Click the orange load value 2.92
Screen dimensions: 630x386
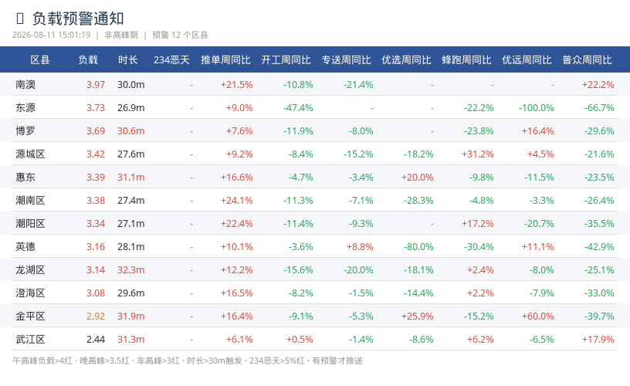(x=96, y=316)
